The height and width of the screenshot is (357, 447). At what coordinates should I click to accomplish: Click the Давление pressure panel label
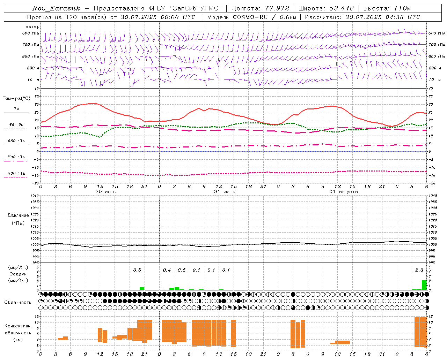tap(18, 215)
